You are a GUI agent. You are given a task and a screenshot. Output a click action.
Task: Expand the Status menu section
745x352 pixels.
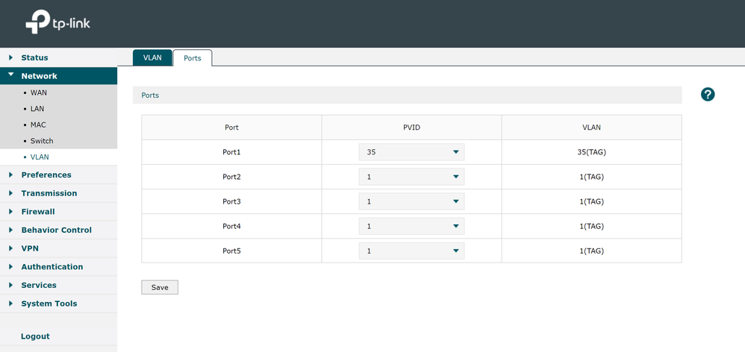(x=34, y=57)
